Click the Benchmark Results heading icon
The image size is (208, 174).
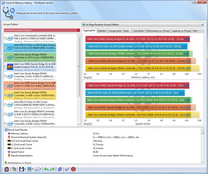(6, 130)
